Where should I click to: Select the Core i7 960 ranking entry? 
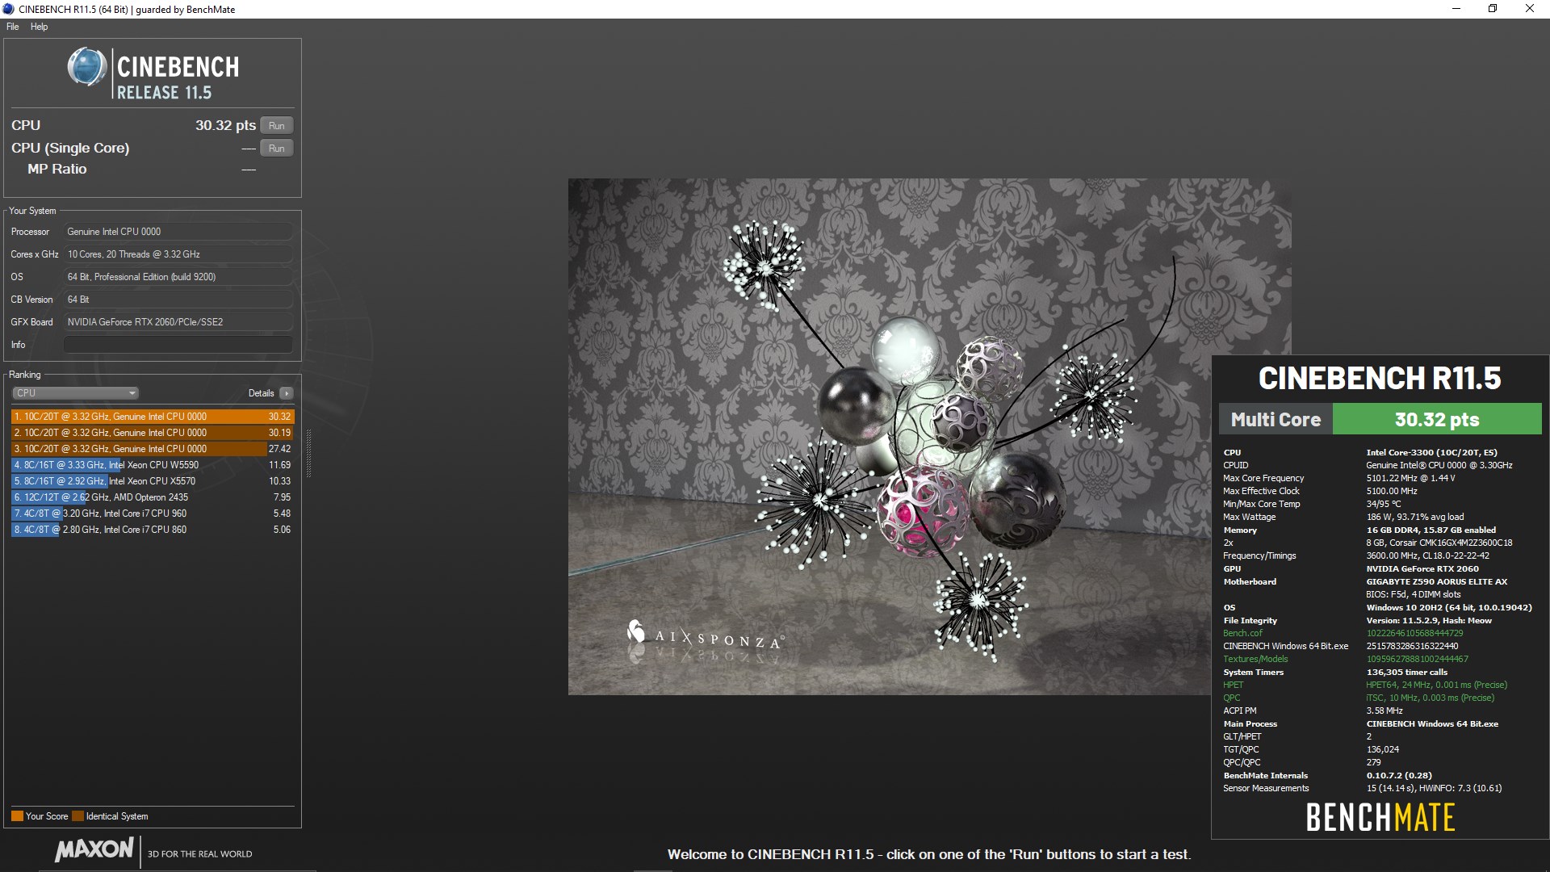click(x=153, y=514)
